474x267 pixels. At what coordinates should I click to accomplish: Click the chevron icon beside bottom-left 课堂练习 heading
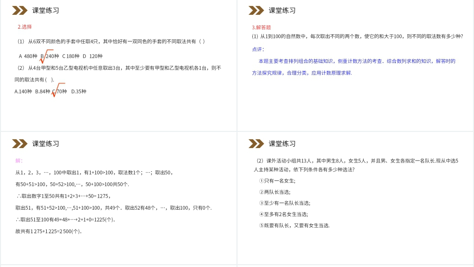pos(19,144)
